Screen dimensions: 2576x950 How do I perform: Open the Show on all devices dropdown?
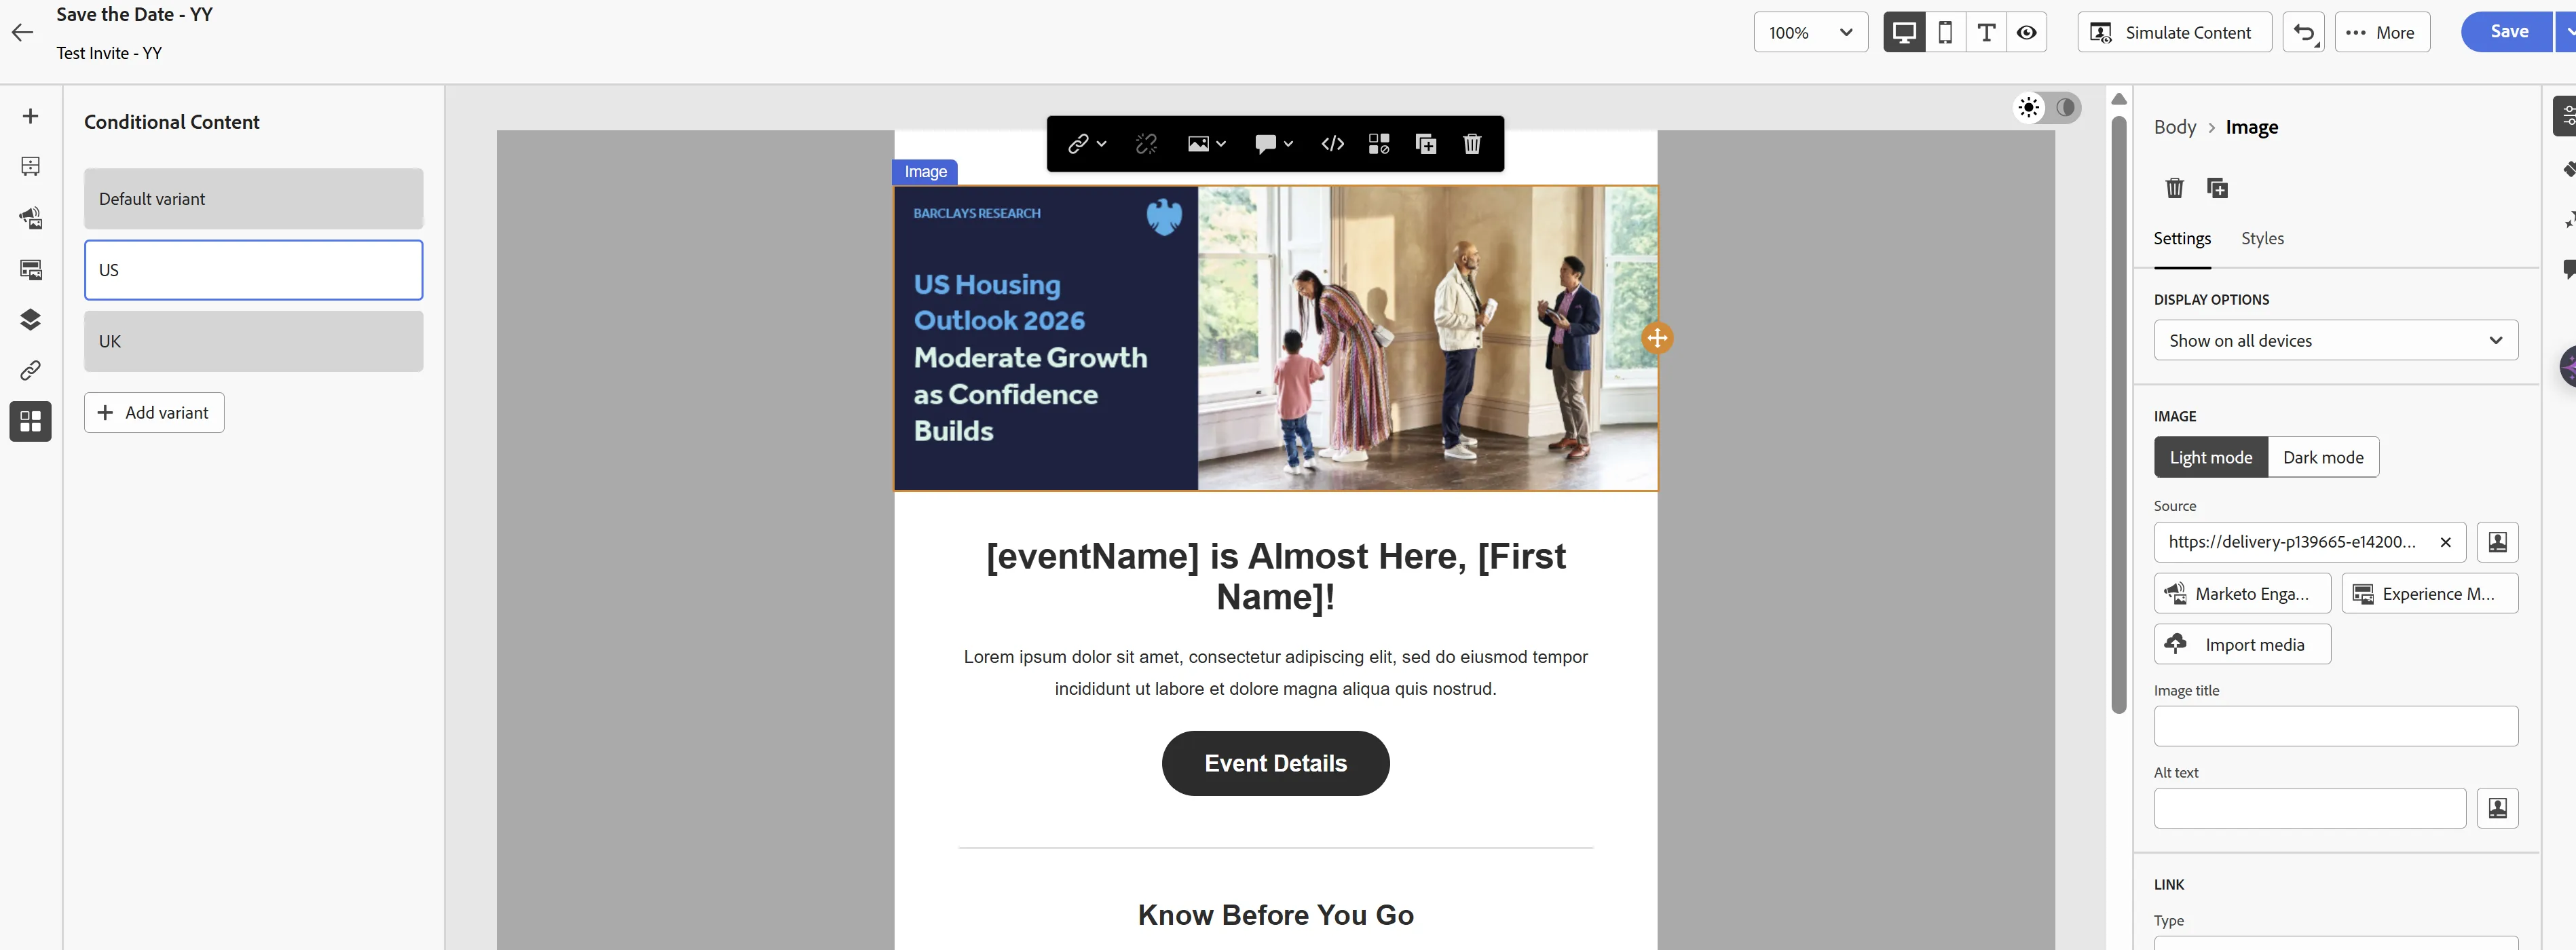click(x=2335, y=340)
